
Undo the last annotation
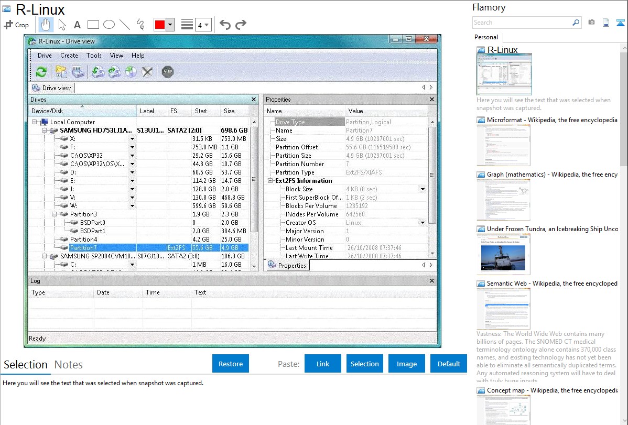pyautogui.click(x=225, y=25)
